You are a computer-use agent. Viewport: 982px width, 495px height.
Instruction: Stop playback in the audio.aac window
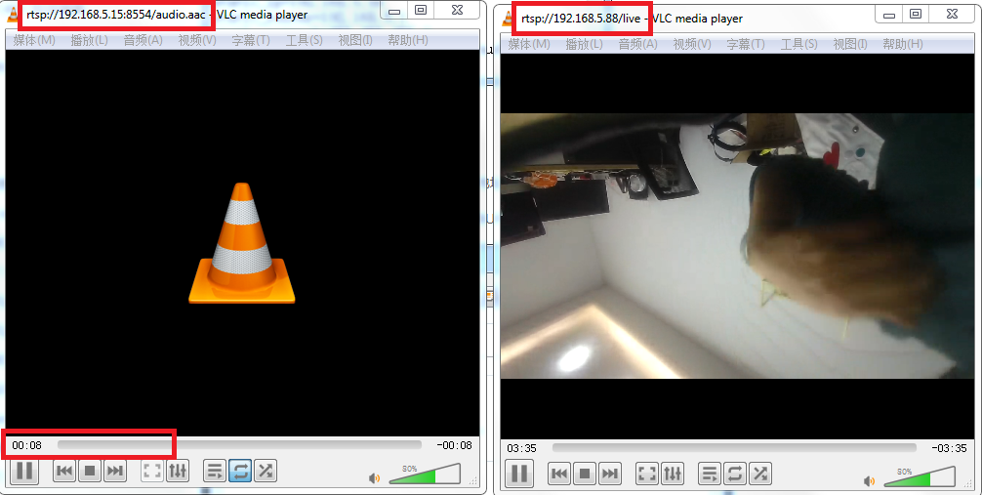tap(90, 471)
